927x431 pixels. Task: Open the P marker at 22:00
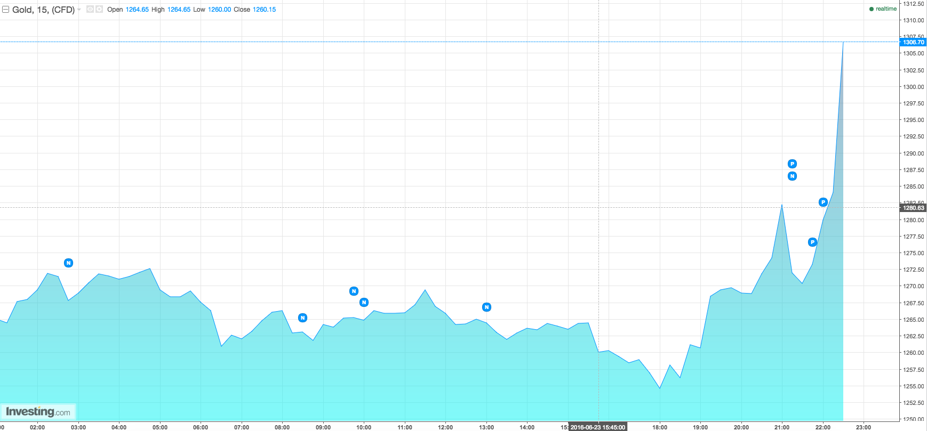[x=823, y=202]
